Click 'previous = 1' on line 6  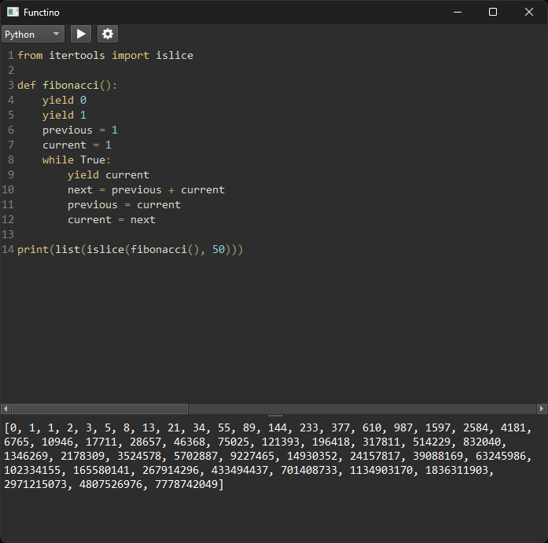[x=80, y=130]
